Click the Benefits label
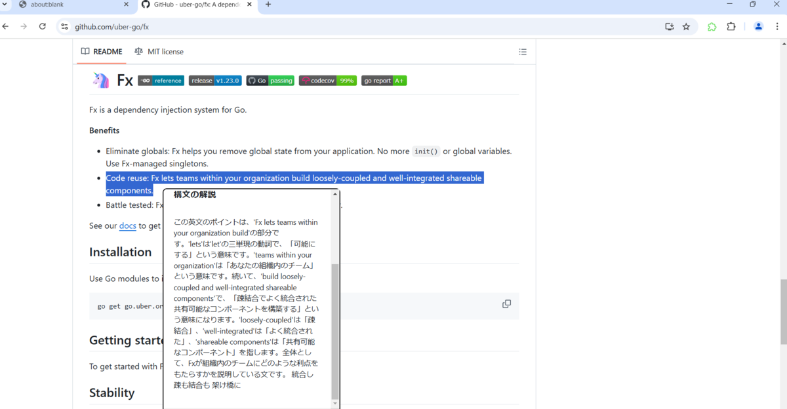 point(104,130)
